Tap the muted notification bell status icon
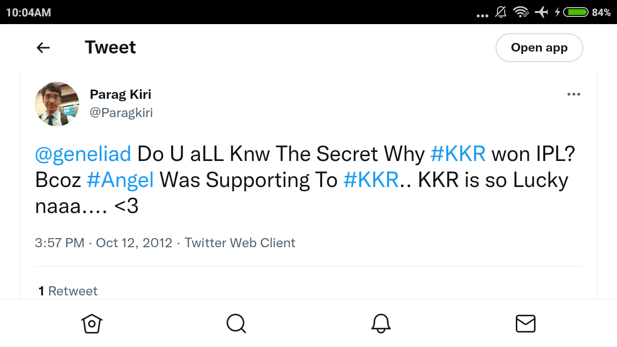The height and width of the screenshot is (347, 617). click(501, 12)
